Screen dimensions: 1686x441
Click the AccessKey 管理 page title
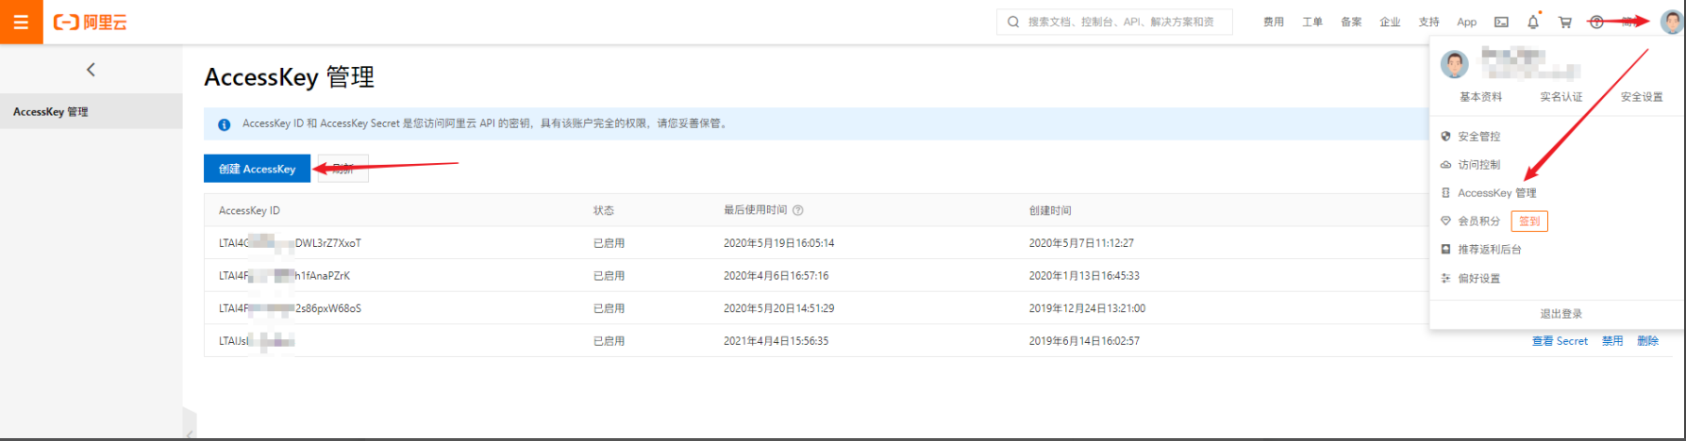(x=289, y=76)
